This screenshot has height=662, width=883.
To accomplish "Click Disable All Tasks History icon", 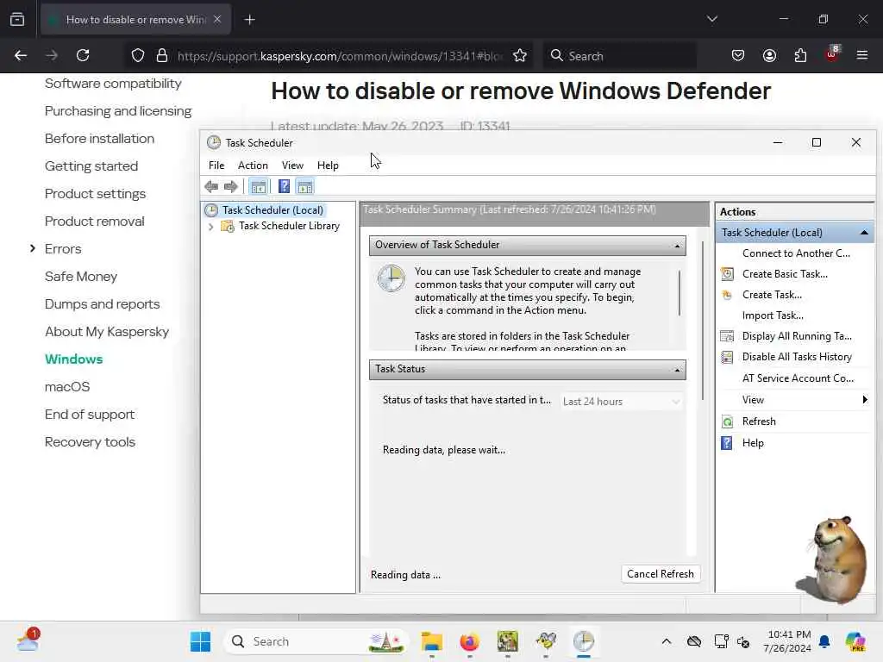I will [x=728, y=357].
